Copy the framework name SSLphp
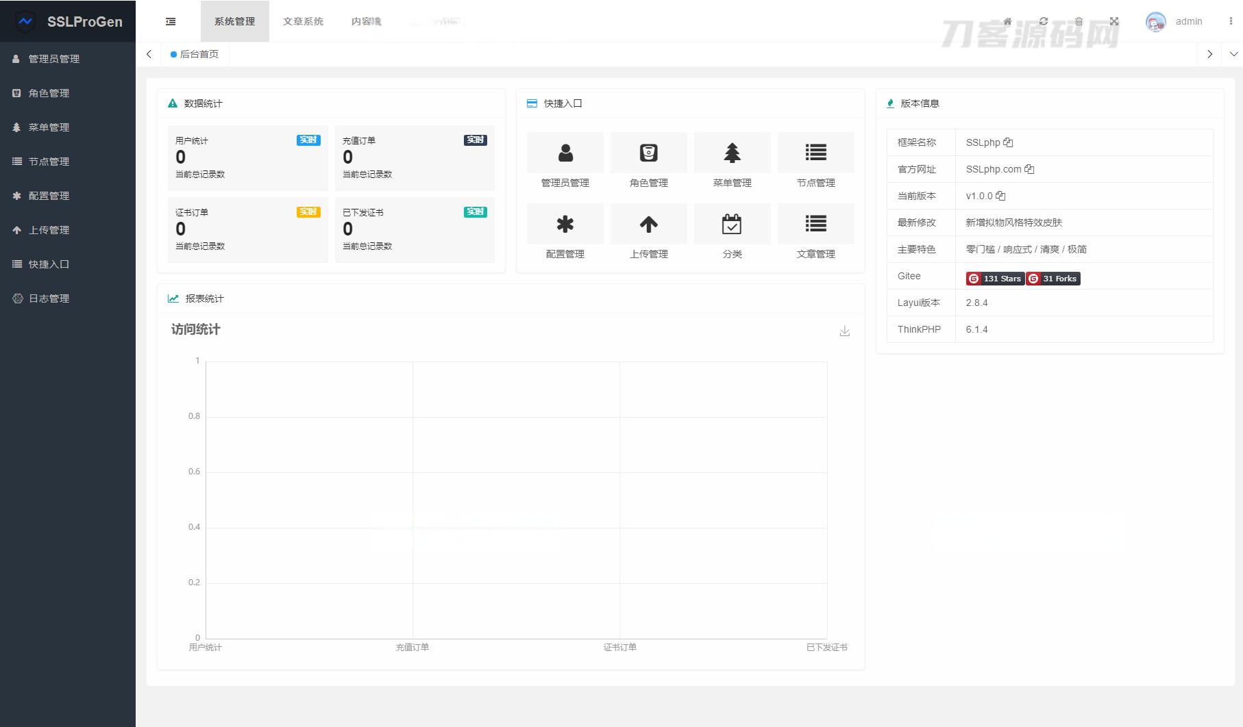 tap(1008, 142)
